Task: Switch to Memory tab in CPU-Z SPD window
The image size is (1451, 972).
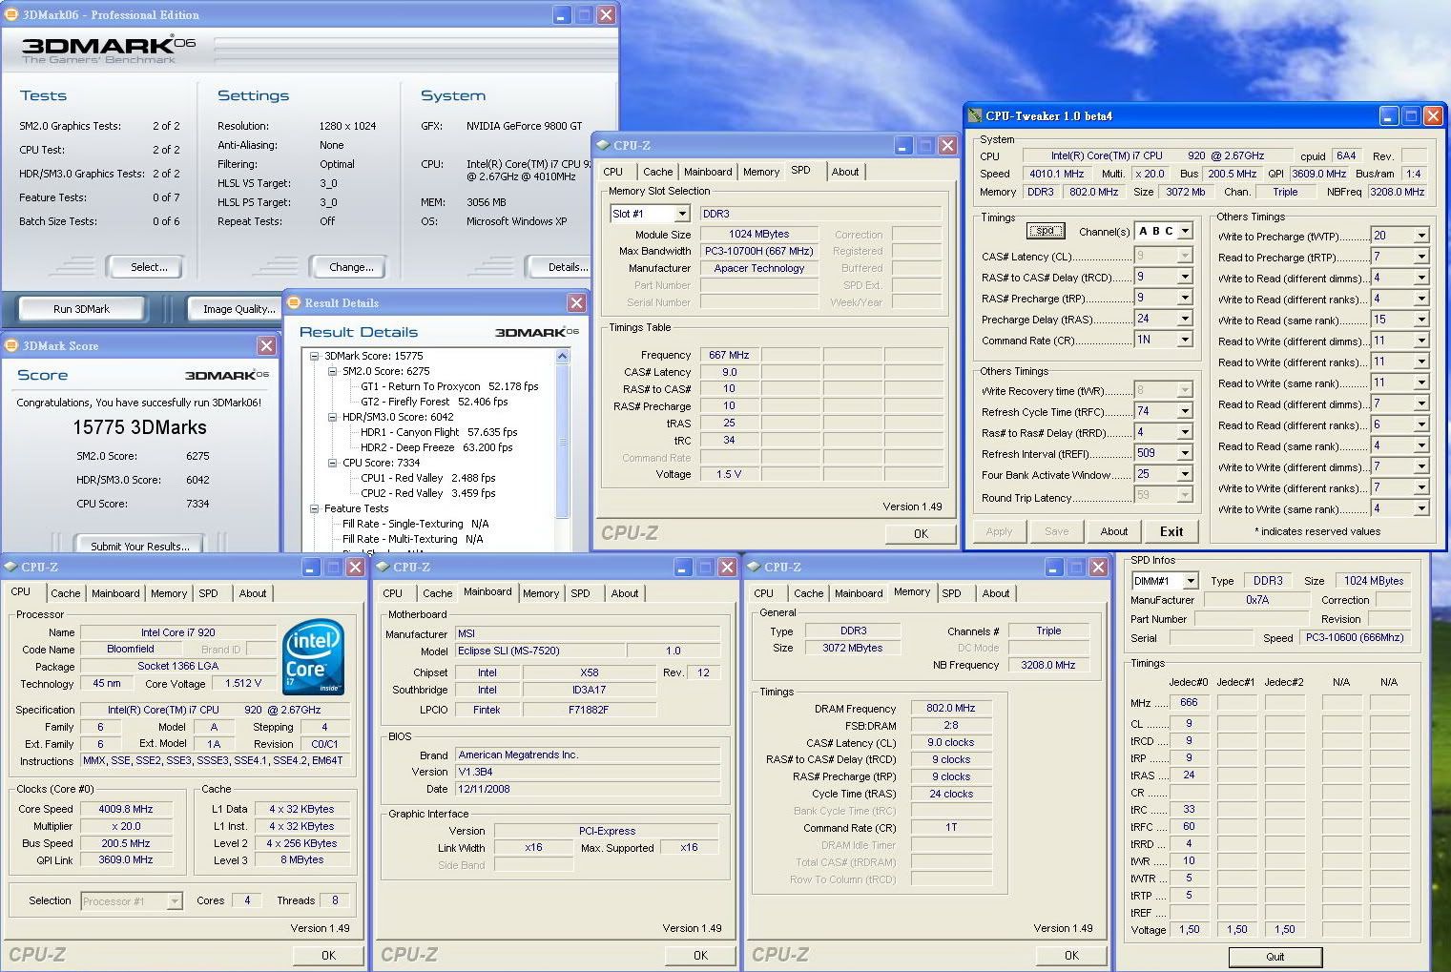Action: click(761, 172)
